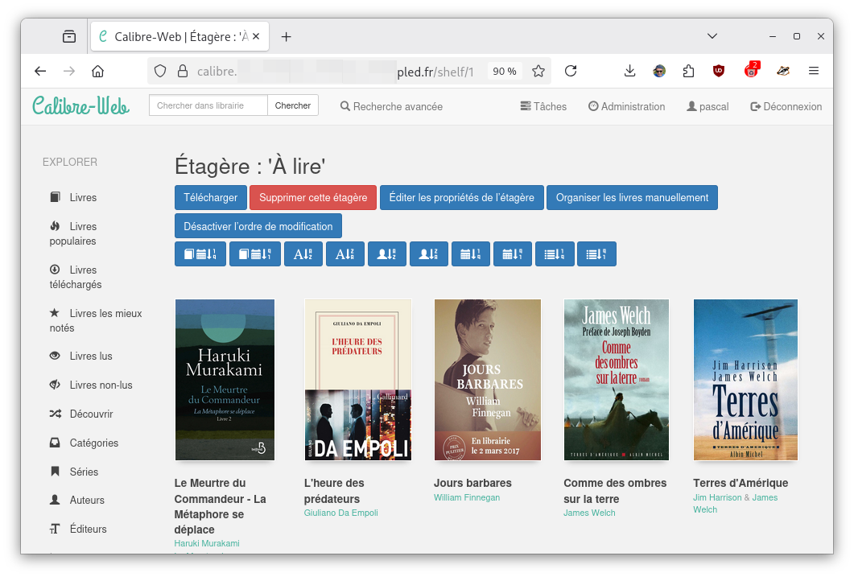Screen dimensions: 854x577
Task: Click the Télécharger button
Action: pyautogui.click(x=211, y=198)
